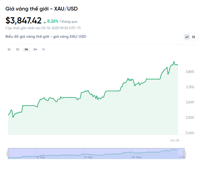
Task: Select the 7D time range
Action: point(18,49)
